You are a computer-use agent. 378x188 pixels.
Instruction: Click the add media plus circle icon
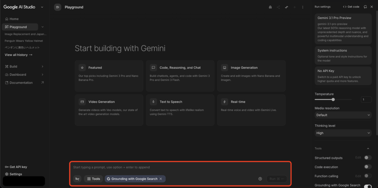pyautogui.click(x=260, y=179)
